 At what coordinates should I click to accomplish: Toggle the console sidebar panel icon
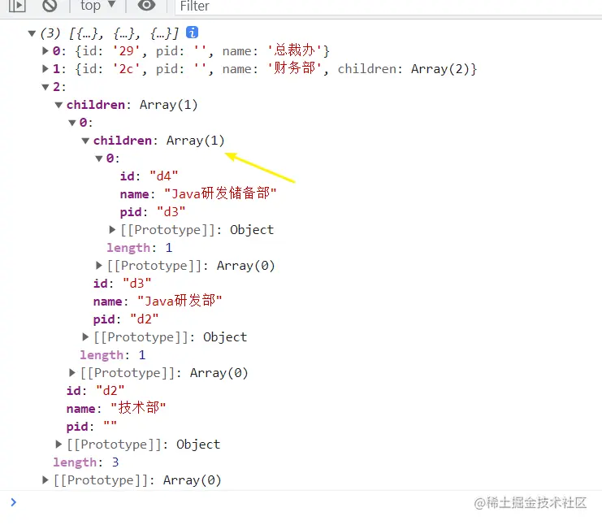[17, 6]
